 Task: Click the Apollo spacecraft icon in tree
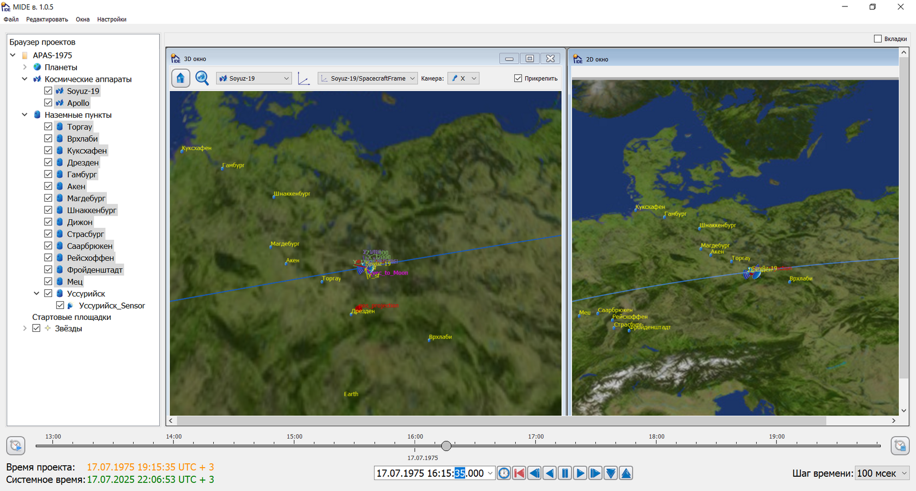[60, 103]
